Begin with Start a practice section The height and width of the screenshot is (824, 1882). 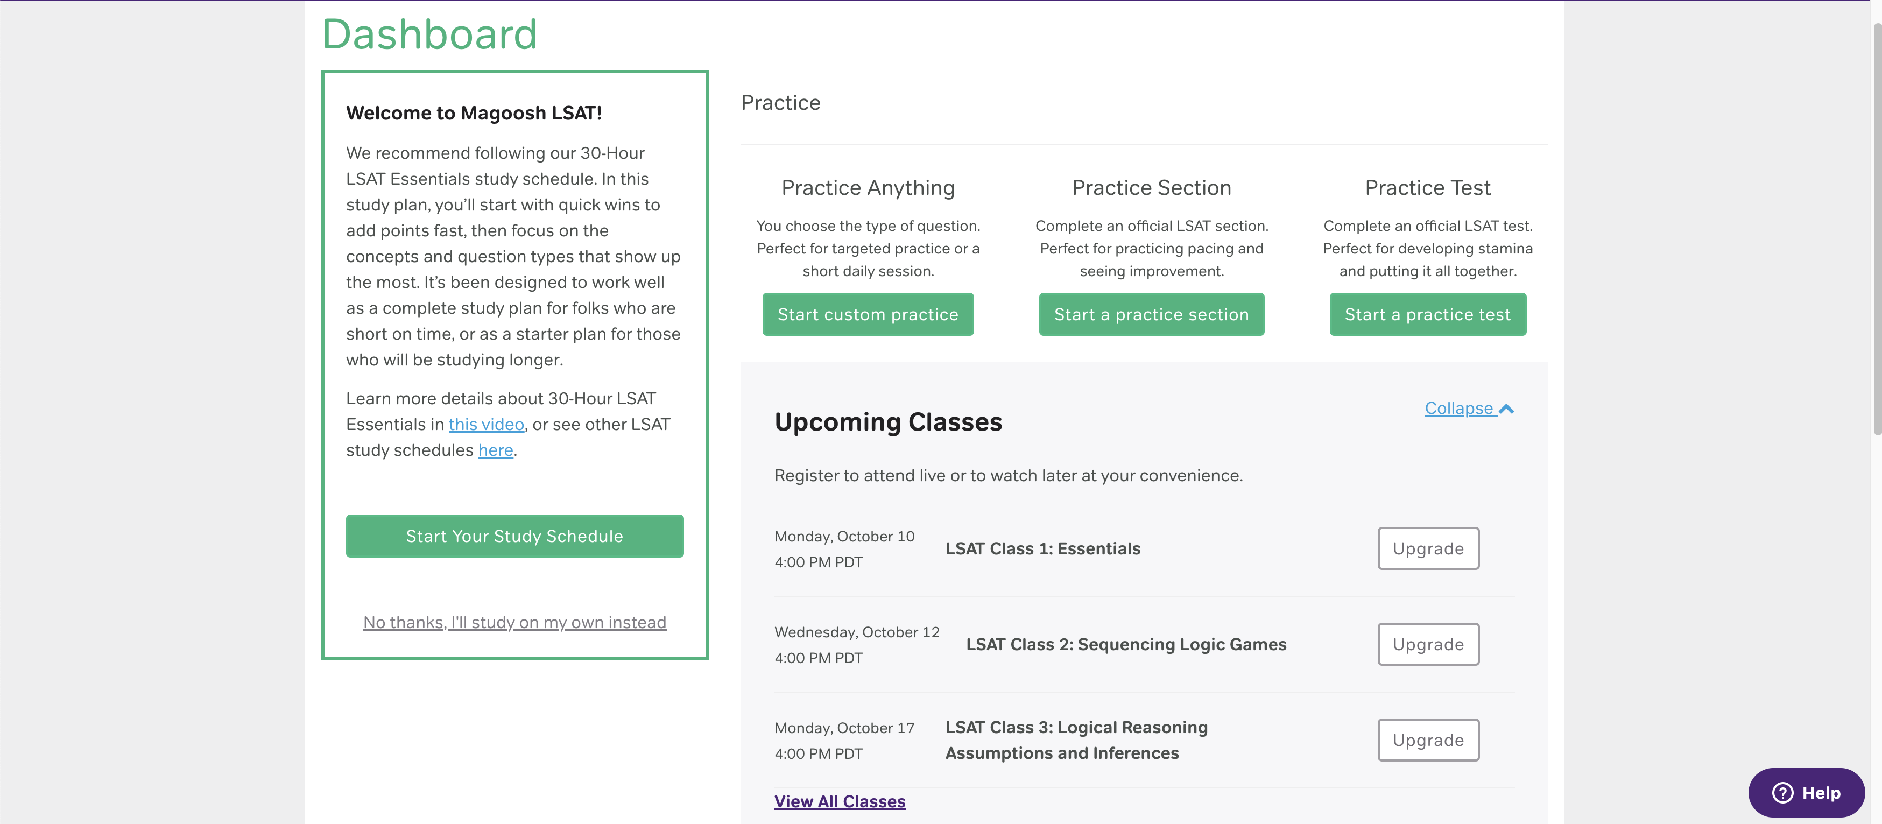pyautogui.click(x=1151, y=315)
